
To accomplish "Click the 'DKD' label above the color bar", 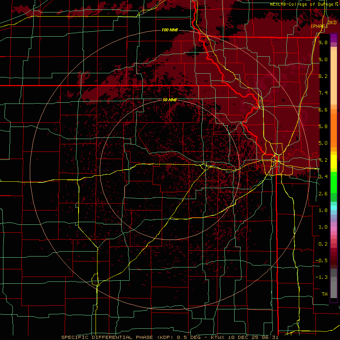I will [332, 23].
